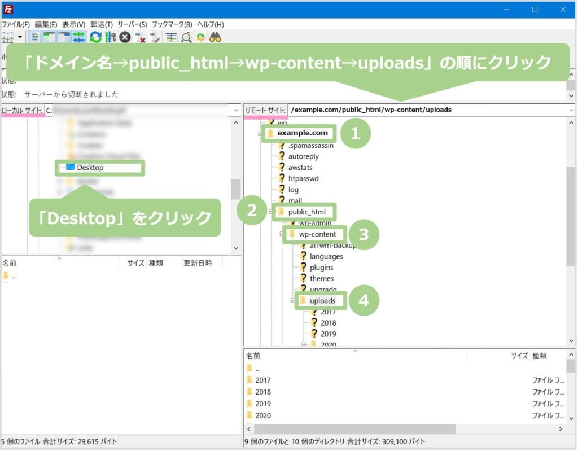Select the 2017 folder in remote file list

[263, 380]
